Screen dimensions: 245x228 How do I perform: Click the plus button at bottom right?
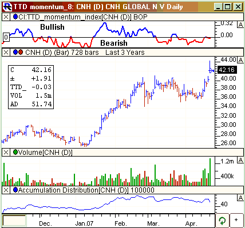click(236, 221)
